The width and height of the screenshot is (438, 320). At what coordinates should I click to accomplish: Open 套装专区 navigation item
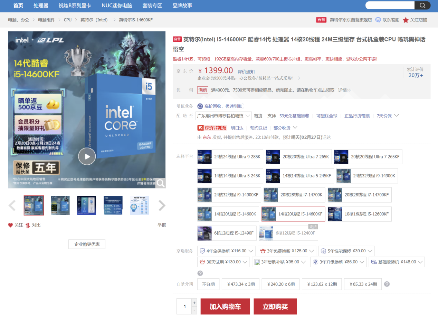pos(152,6)
